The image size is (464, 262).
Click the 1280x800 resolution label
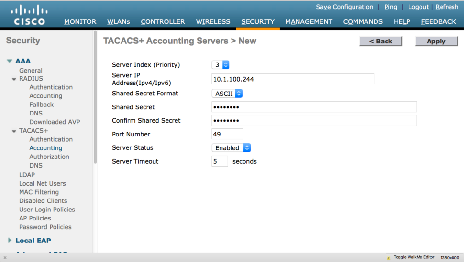pos(450,258)
